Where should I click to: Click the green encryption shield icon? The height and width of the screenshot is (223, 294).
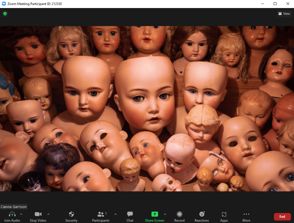tap(5, 14)
